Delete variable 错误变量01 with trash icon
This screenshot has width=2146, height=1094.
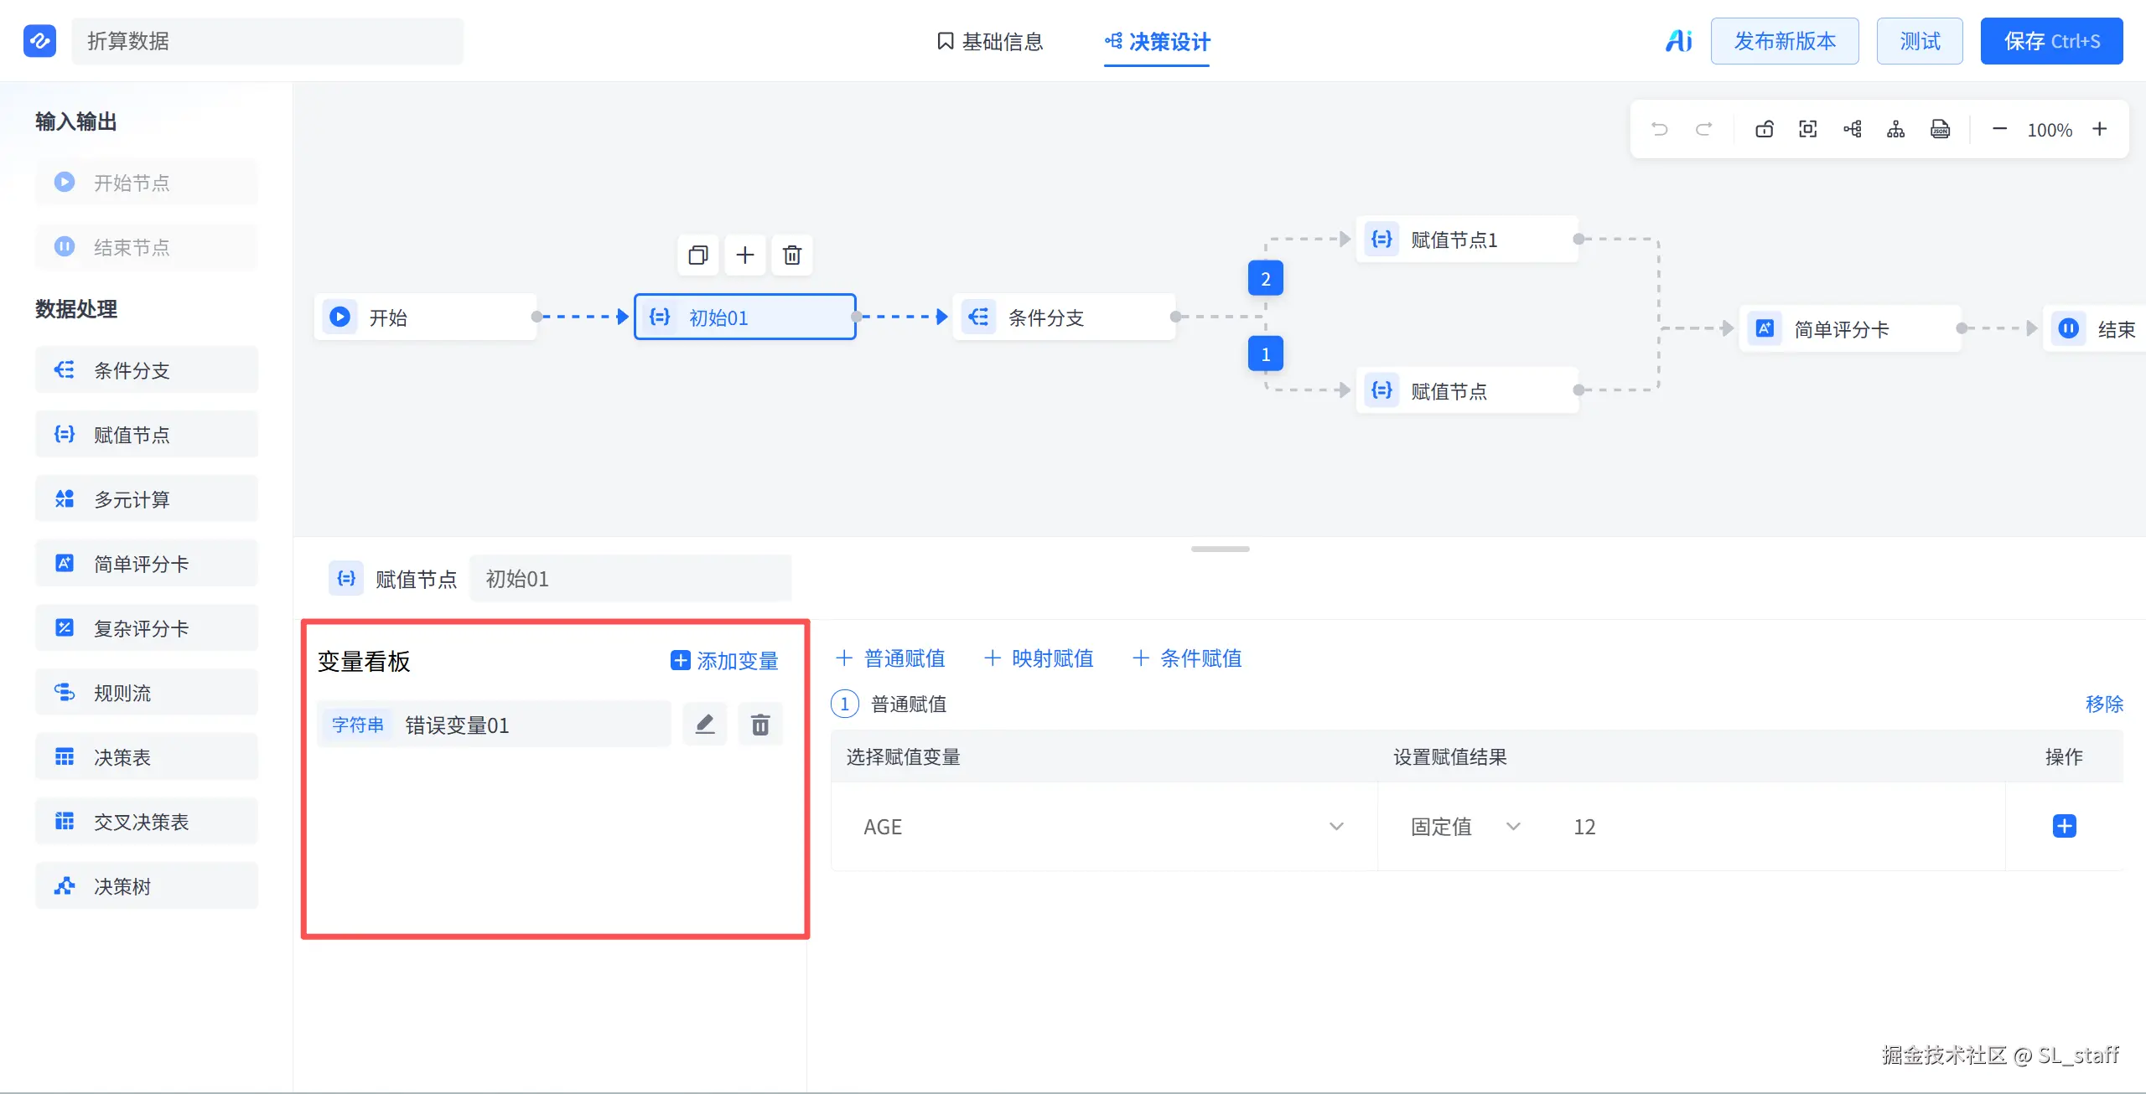(x=760, y=725)
